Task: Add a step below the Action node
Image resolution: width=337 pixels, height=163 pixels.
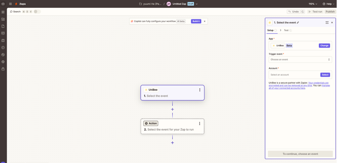Action: pos(172,143)
